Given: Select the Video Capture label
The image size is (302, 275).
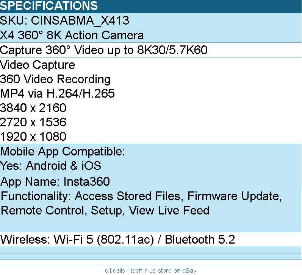Looking at the screenshot, I should [38, 65].
